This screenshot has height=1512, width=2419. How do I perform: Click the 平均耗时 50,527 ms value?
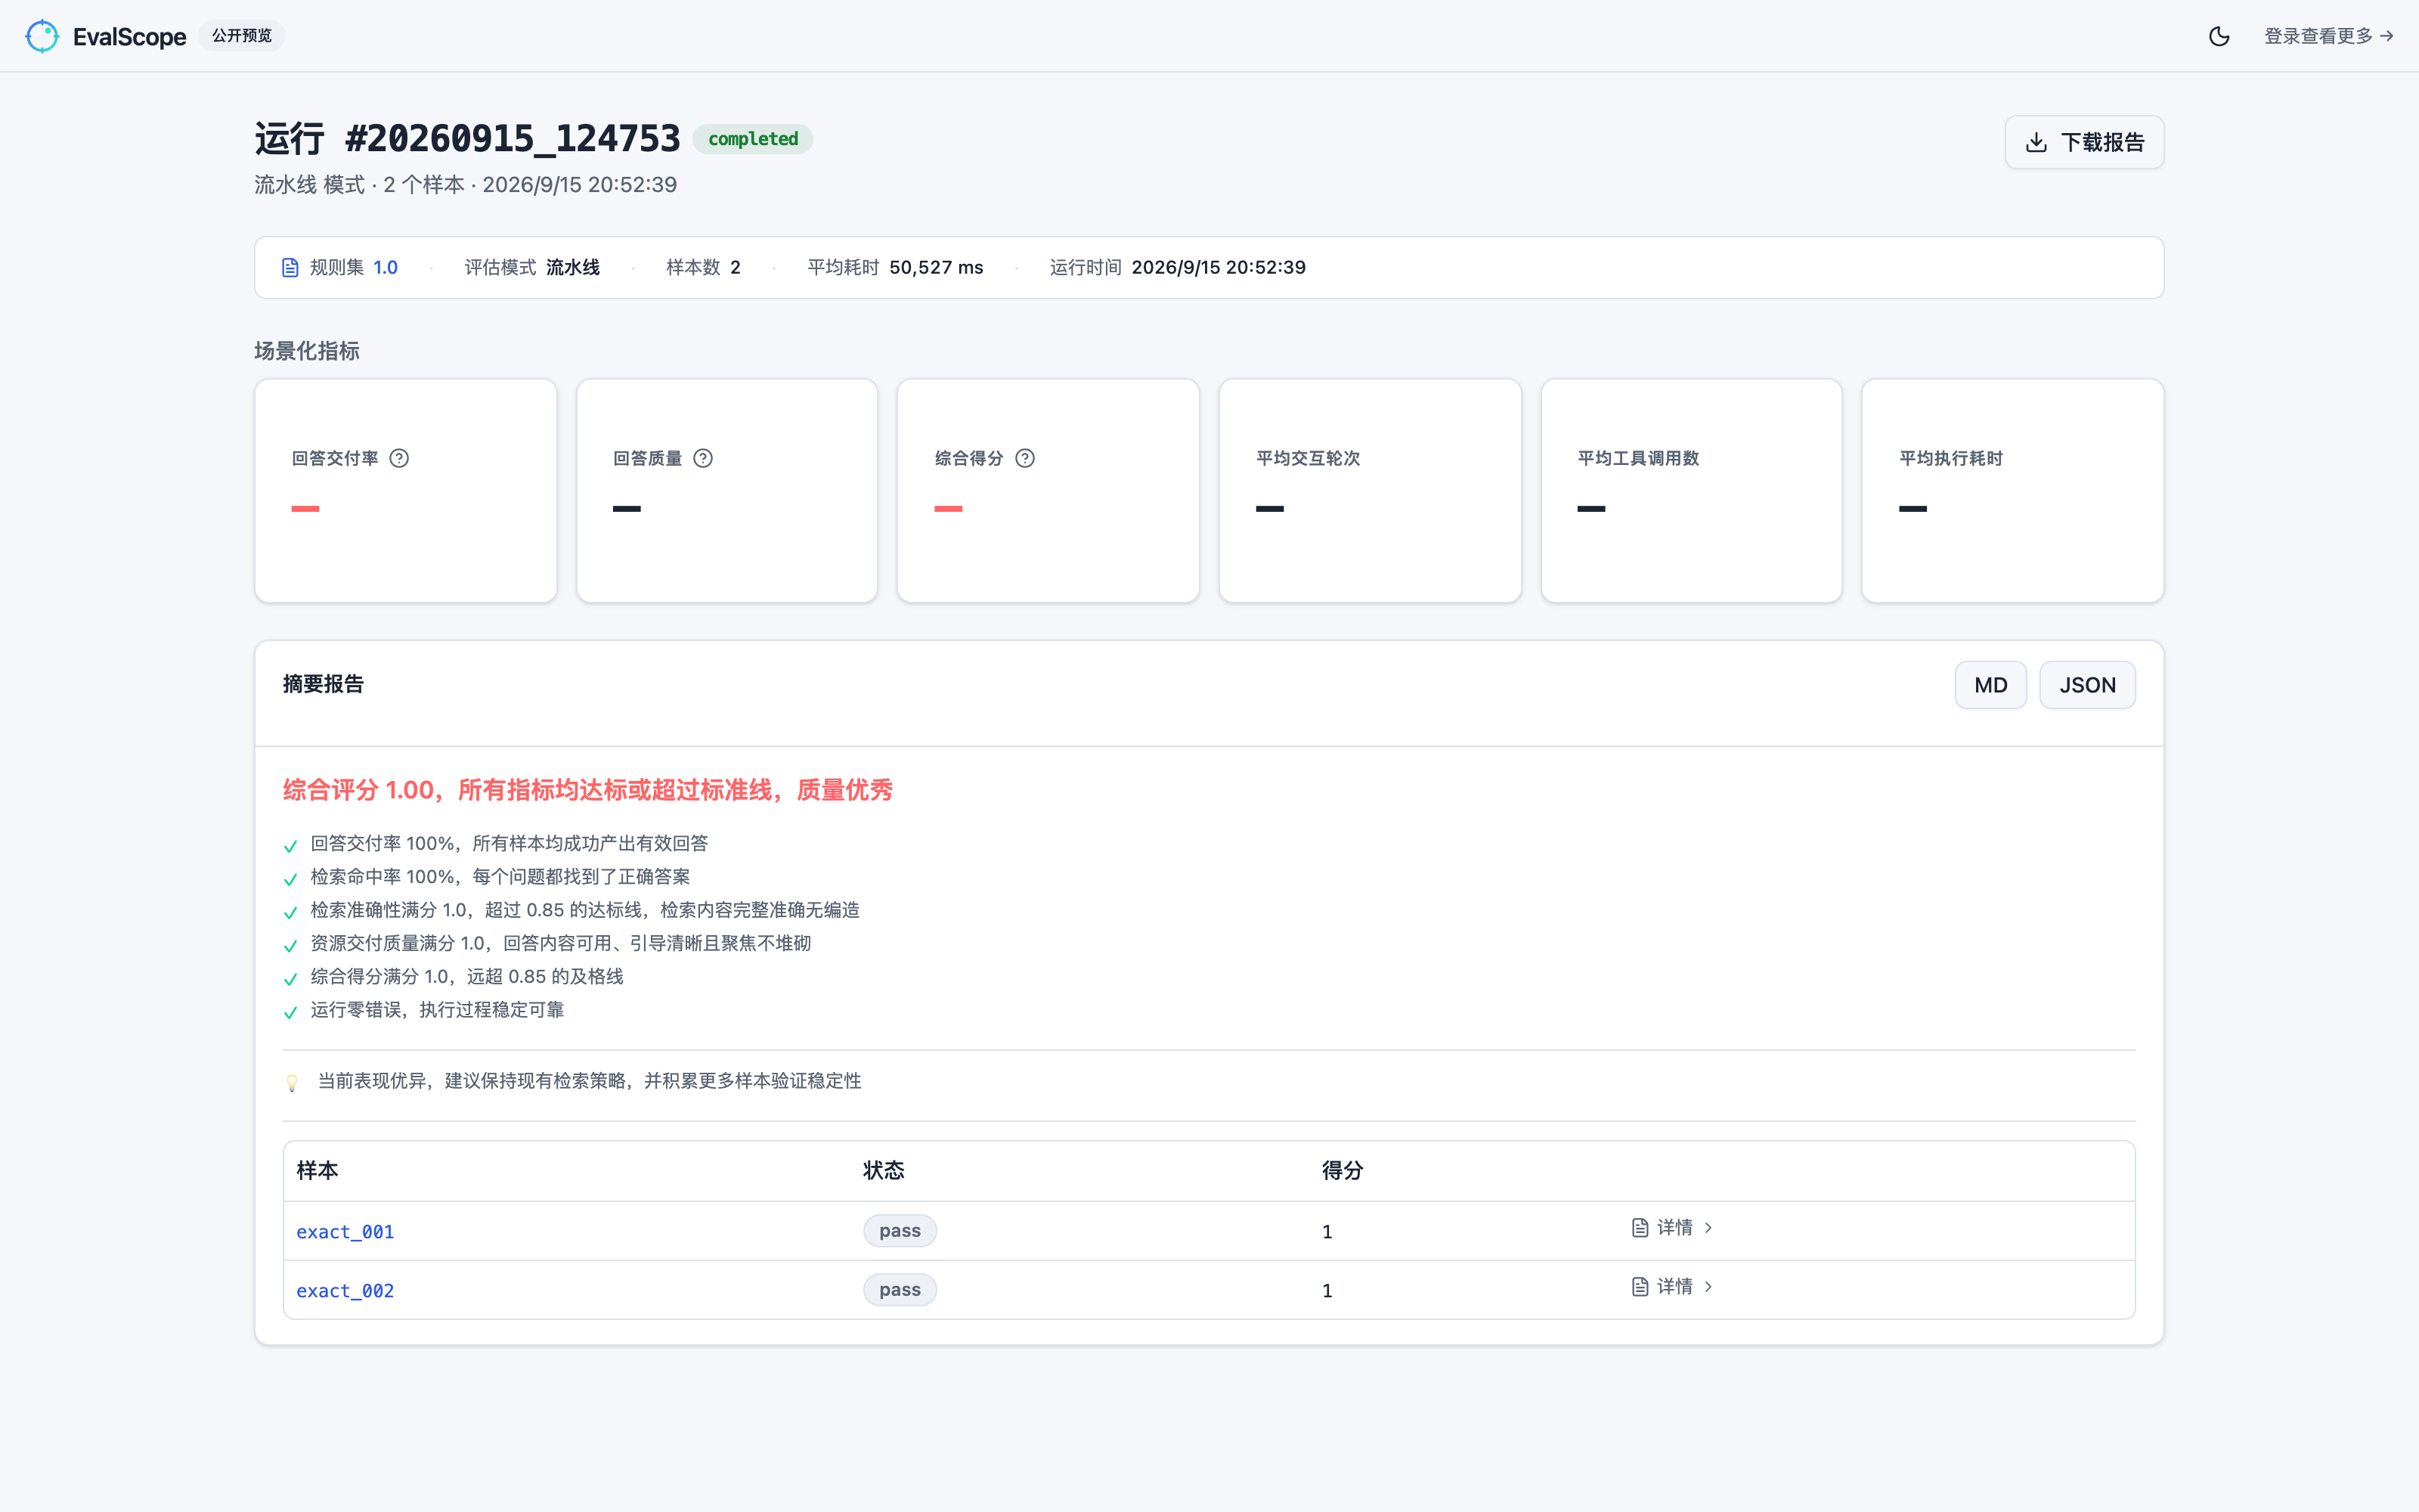[x=936, y=267]
